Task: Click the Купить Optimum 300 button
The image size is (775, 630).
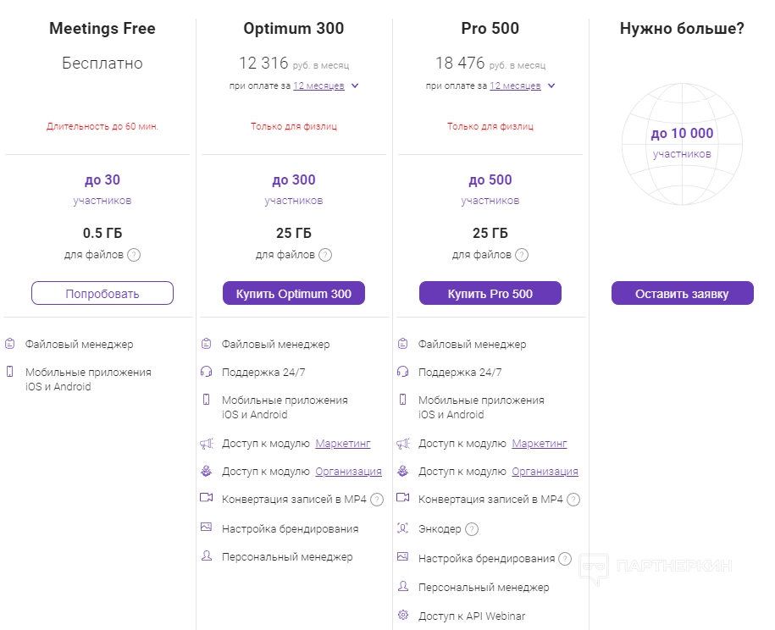Action: point(294,293)
